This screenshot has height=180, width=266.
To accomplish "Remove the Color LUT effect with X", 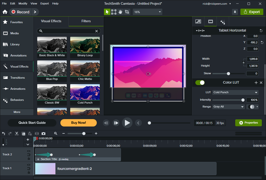I will point(261,83).
